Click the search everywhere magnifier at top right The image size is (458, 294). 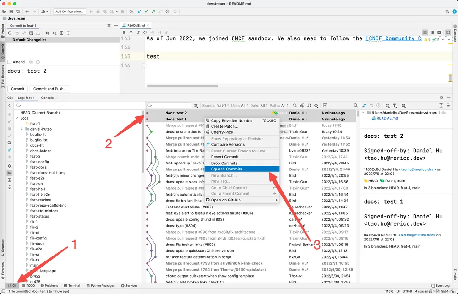click(447, 11)
